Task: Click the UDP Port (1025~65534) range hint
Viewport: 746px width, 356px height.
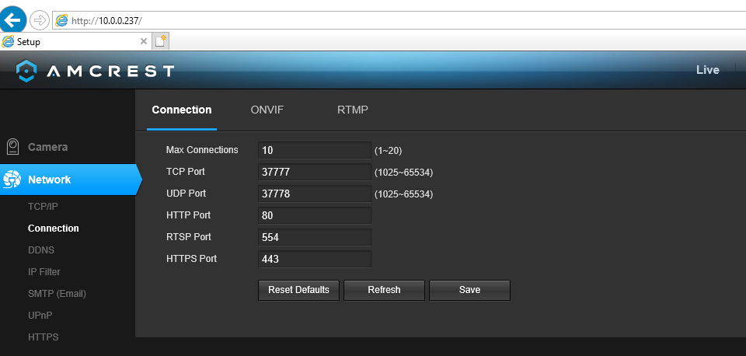Action: tap(403, 194)
